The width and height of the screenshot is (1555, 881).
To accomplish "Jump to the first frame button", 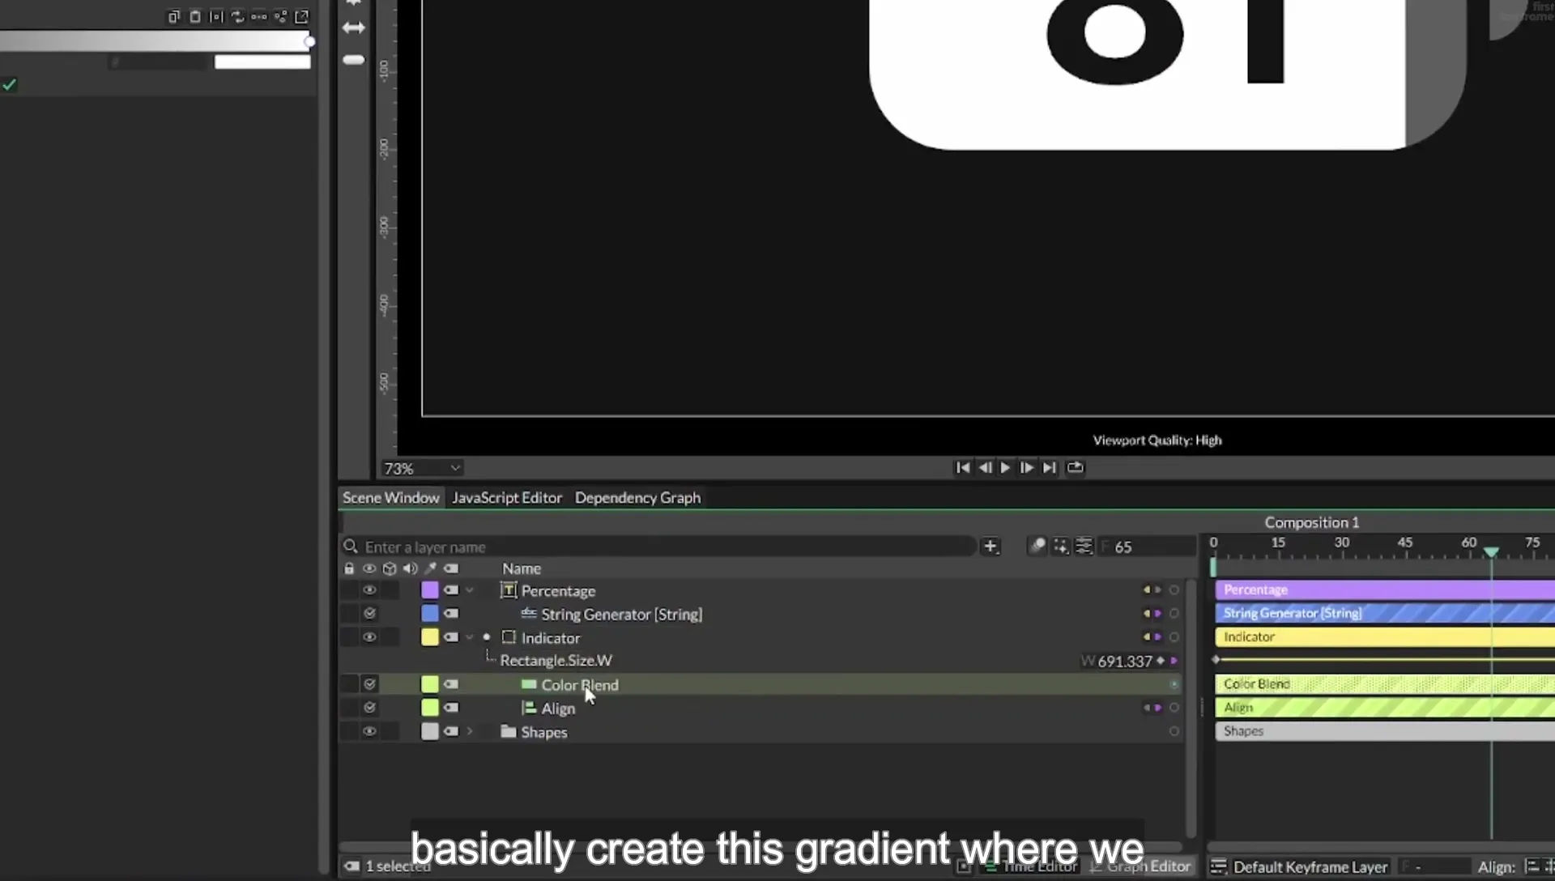I will click(962, 468).
